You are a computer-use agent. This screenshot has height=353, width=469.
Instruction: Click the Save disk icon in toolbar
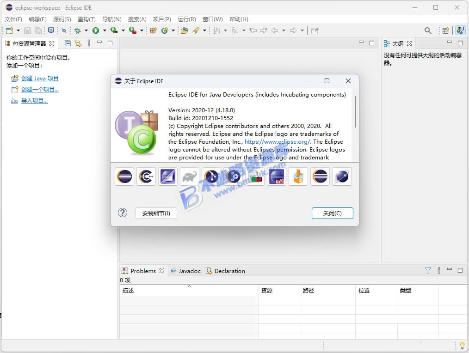[27, 30]
